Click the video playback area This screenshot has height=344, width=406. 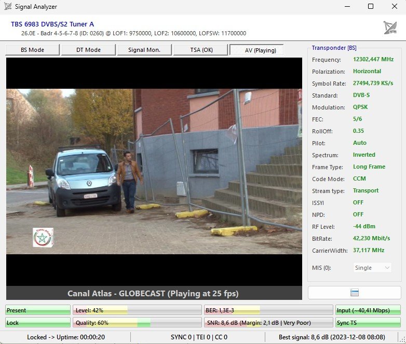tap(154, 171)
